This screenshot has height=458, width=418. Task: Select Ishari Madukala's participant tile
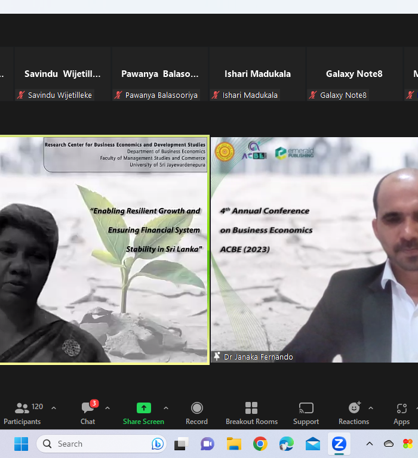[x=257, y=75]
